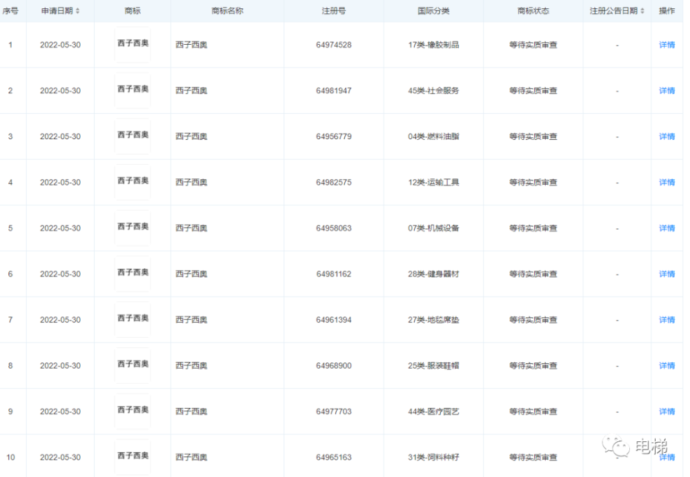View 详情 of the 44类-医疗园艺 row
This screenshot has width=690, height=477.
click(667, 412)
